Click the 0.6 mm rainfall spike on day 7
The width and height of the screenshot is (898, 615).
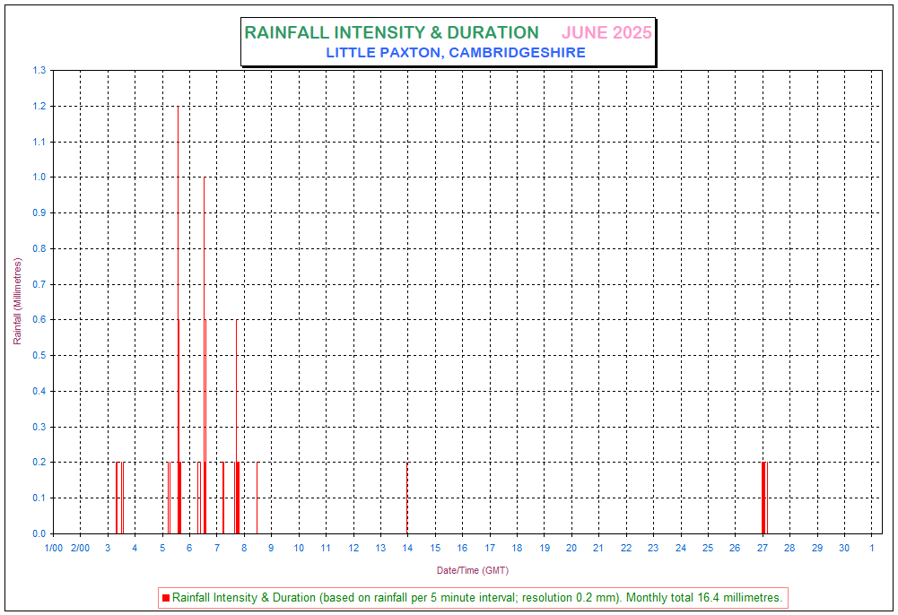click(237, 426)
